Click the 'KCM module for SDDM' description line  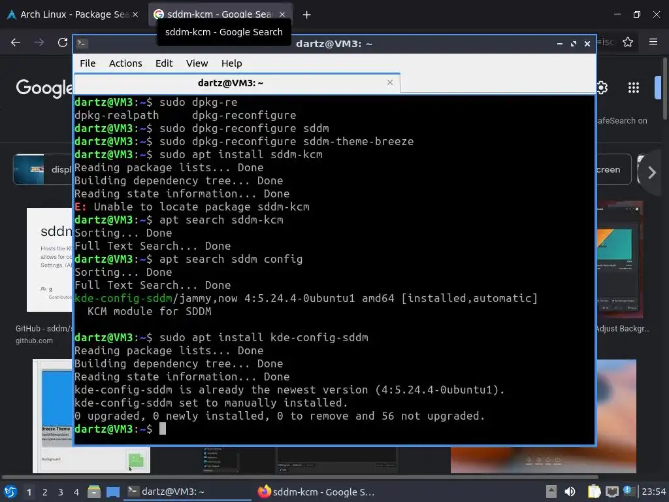click(x=150, y=311)
